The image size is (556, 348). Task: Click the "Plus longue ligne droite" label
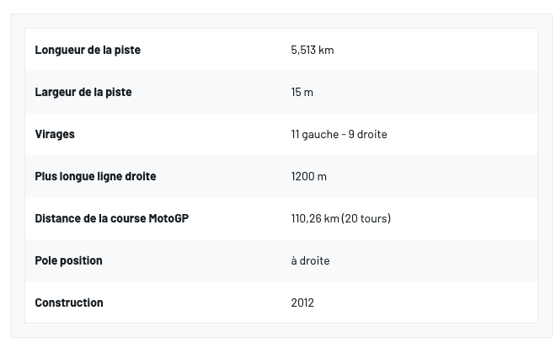click(x=95, y=176)
